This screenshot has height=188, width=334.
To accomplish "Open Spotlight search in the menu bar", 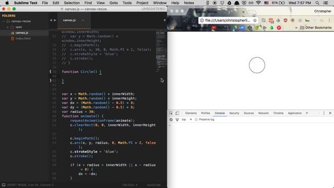I will coord(317,3).
